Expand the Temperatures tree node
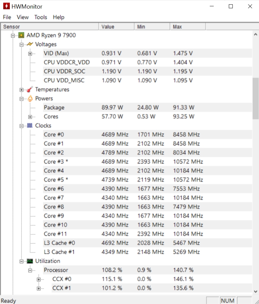 [22, 89]
